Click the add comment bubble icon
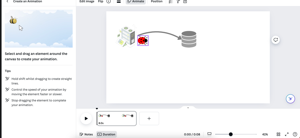The height and width of the screenshot is (138, 300). [275, 40]
